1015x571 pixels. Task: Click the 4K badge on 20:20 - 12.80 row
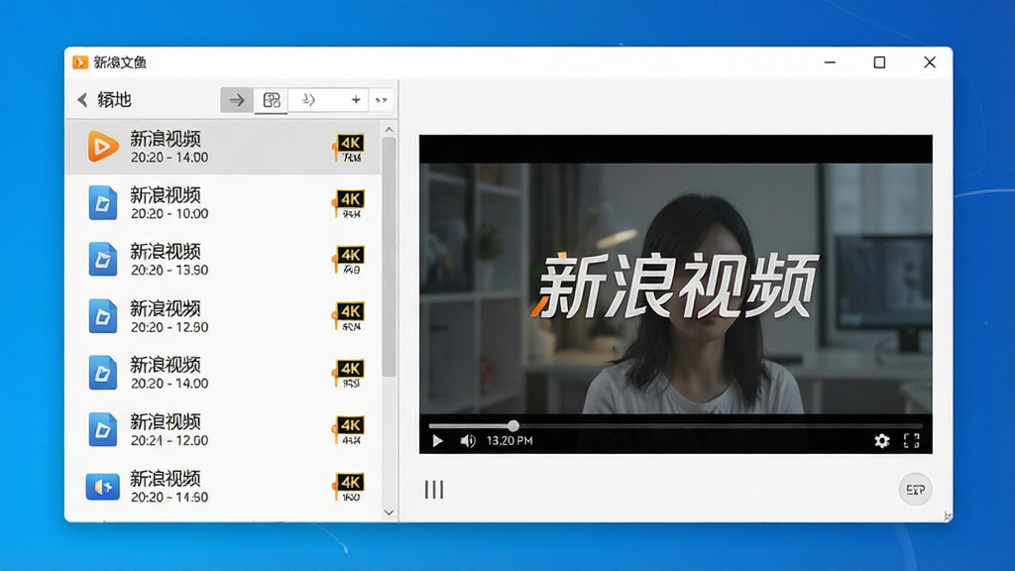(x=349, y=316)
